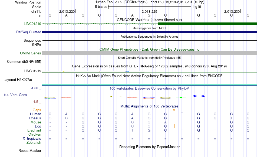Click the '--->' sequence direction label
This screenshot has height=157, width=257.
(x=38, y=16)
